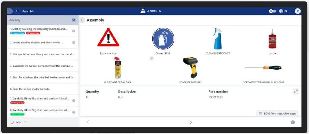Expand the parts table to fullscreen
Image resolution: width=309 pixels, height=134 pixels.
[296, 91]
